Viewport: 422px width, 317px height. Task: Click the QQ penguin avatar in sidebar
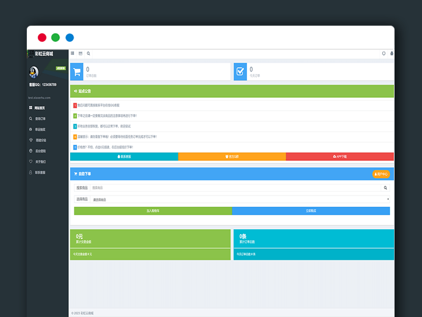34,72
